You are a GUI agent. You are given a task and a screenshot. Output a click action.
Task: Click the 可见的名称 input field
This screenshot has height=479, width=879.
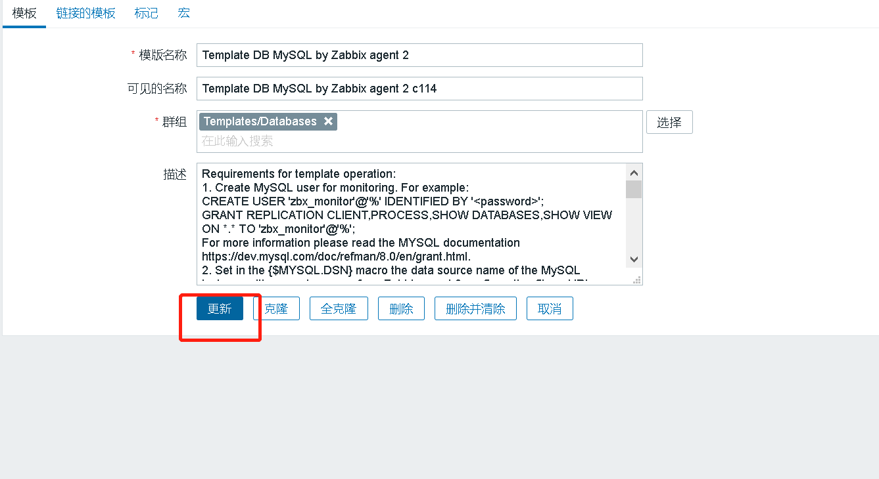coord(419,89)
